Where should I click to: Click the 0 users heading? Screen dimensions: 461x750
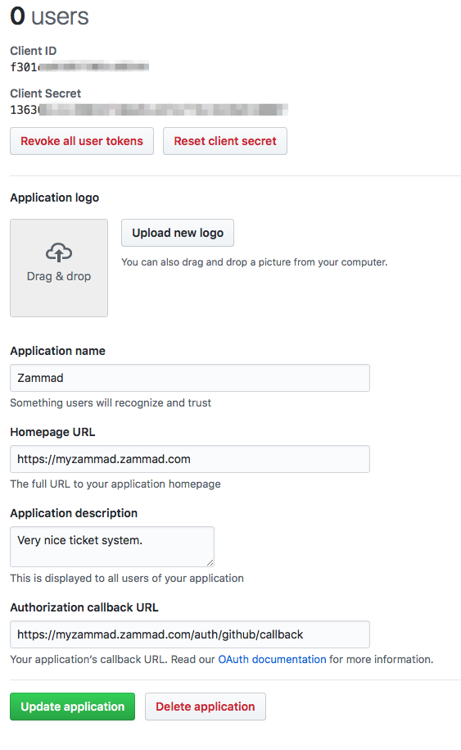point(50,16)
